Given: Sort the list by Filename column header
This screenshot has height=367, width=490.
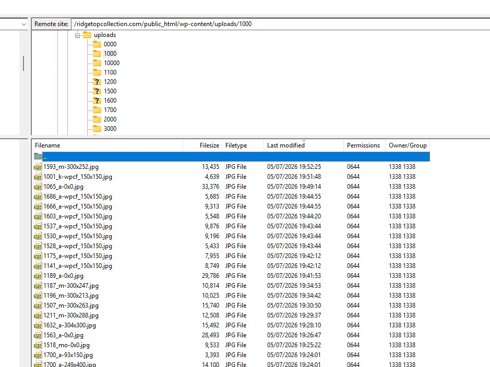Looking at the screenshot, I should (107, 145).
